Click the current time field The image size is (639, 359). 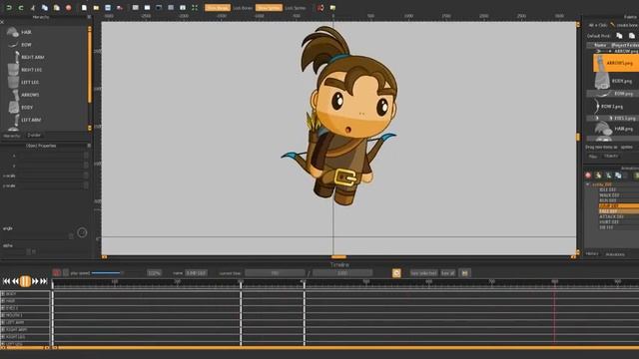[x=275, y=273]
